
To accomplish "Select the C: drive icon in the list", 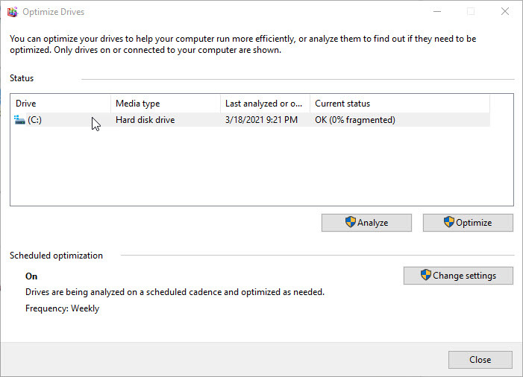I will tap(19, 120).
